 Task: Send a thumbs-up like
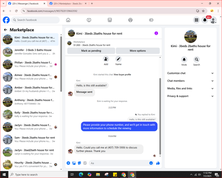158,163
